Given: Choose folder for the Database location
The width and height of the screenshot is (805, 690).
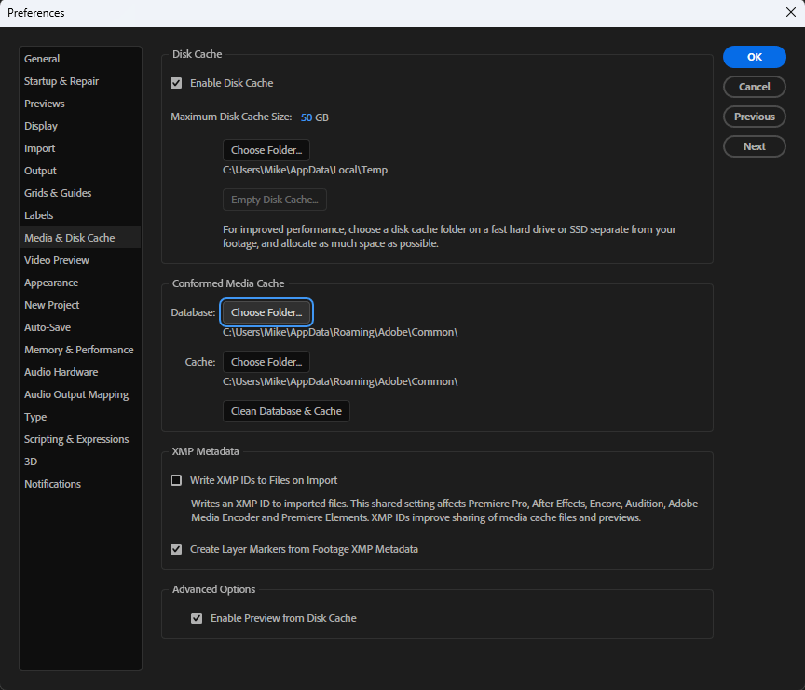Looking at the screenshot, I should tap(266, 312).
